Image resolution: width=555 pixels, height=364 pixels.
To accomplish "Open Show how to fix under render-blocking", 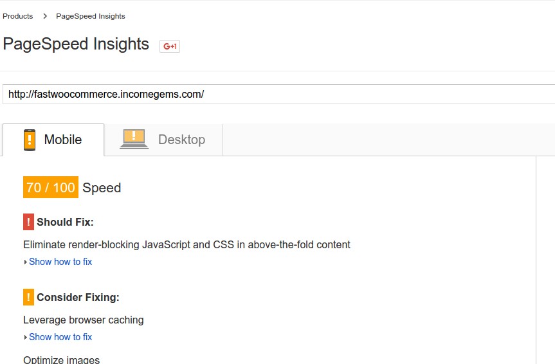I will (60, 262).
